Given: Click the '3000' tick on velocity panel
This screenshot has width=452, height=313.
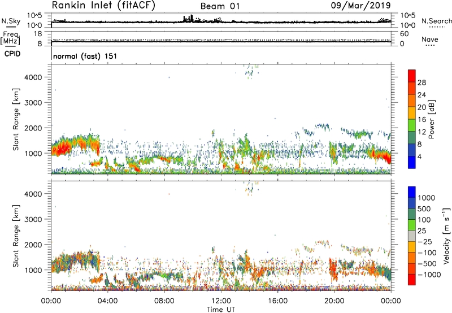Looking at the screenshot, I should (33, 219).
